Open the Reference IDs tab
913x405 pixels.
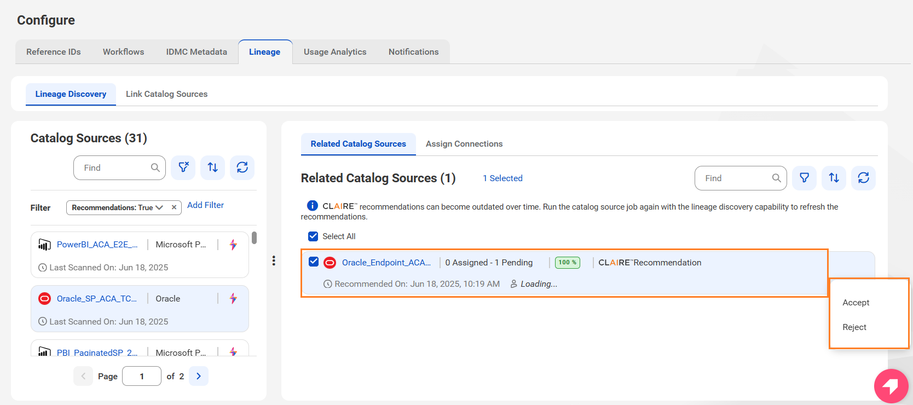click(54, 52)
